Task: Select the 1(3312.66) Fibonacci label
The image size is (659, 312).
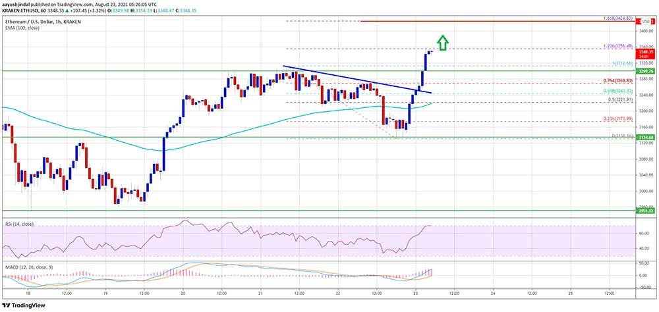Action: point(623,64)
